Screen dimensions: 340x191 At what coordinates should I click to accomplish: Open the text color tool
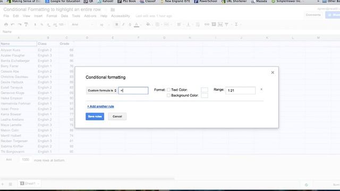(137, 24)
